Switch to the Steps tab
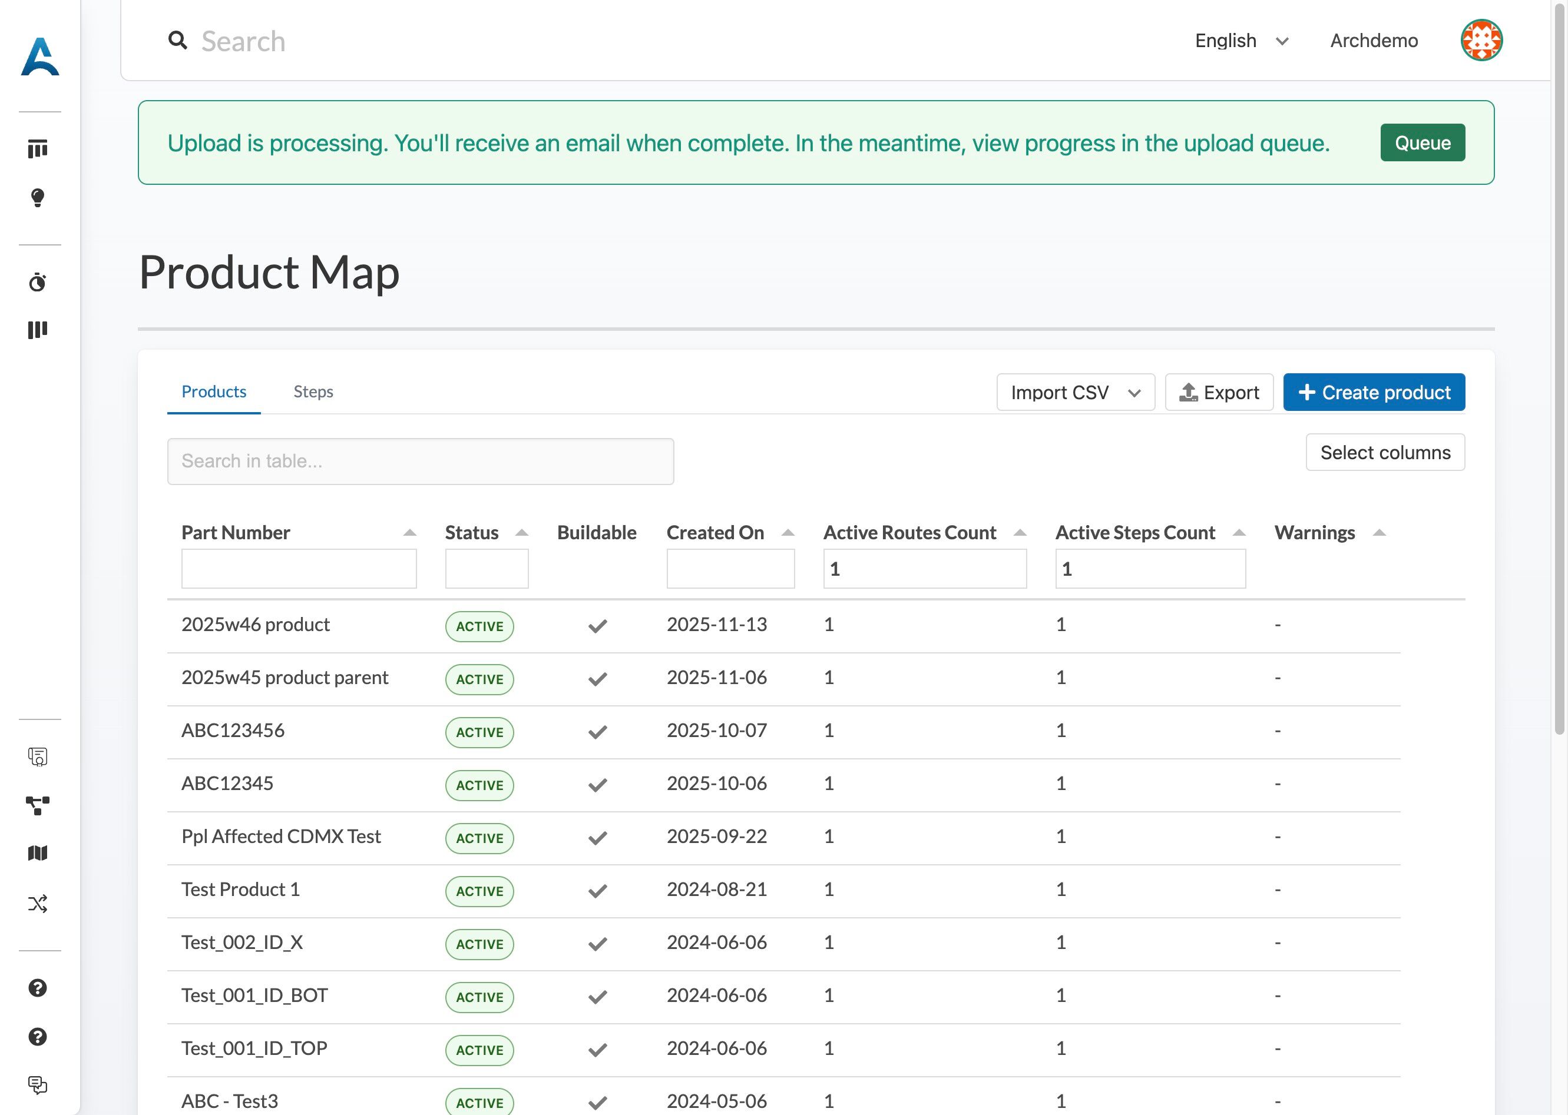Image resolution: width=1568 pixels, height=1115 pixels. click(313, 391)
